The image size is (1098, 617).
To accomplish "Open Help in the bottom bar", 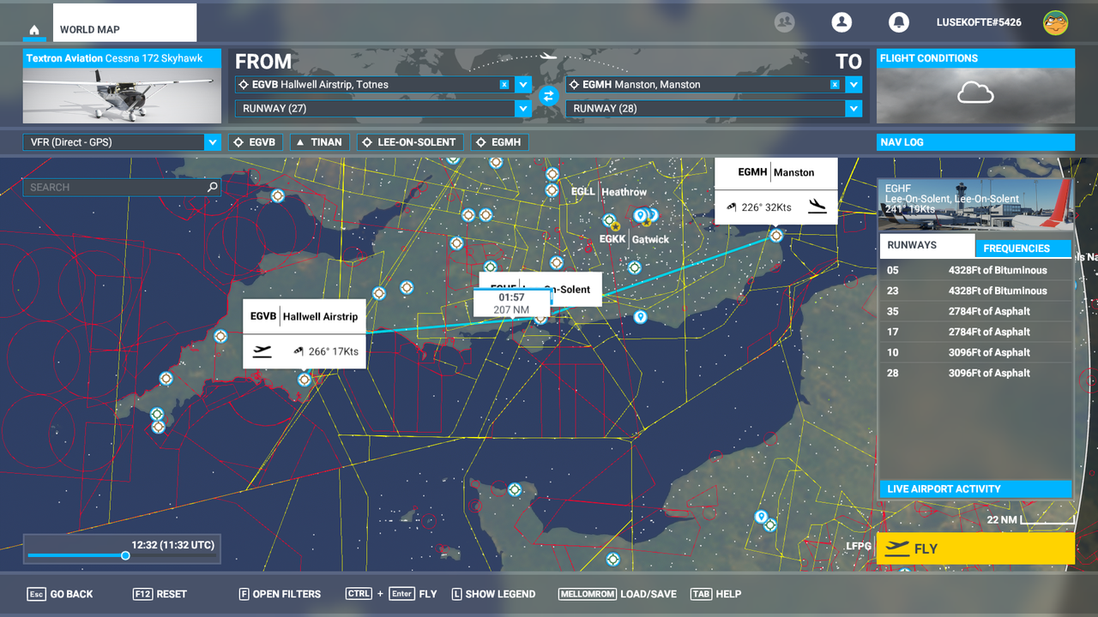I will point(715,594).
